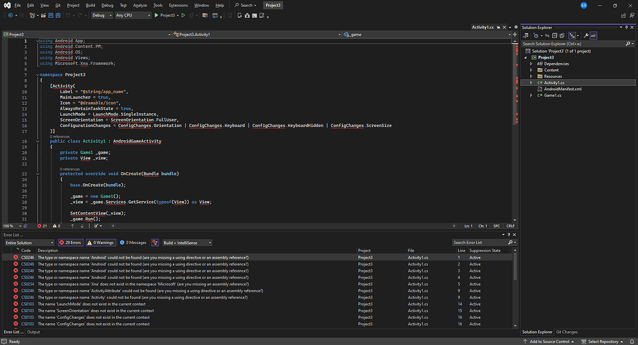Image resolution: width=638 pixels, height=345 pixels.
Task: Expand the Dependencies node
Action: pos(531,64)
